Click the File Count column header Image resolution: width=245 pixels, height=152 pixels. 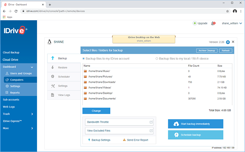click(194, 66)
